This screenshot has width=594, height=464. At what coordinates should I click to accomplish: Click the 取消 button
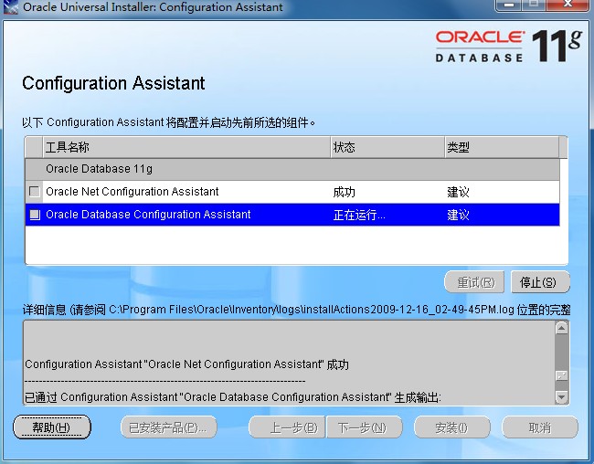tap(540, 427)
